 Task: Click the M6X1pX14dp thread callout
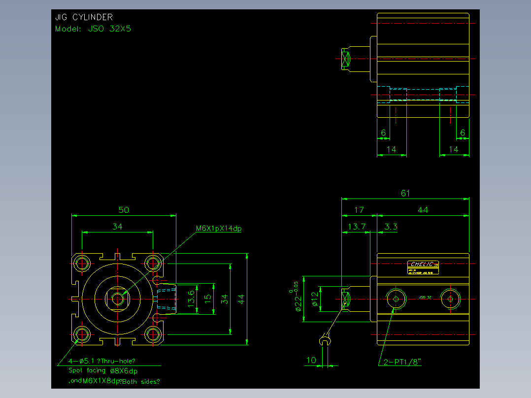(x=219, y=228)
